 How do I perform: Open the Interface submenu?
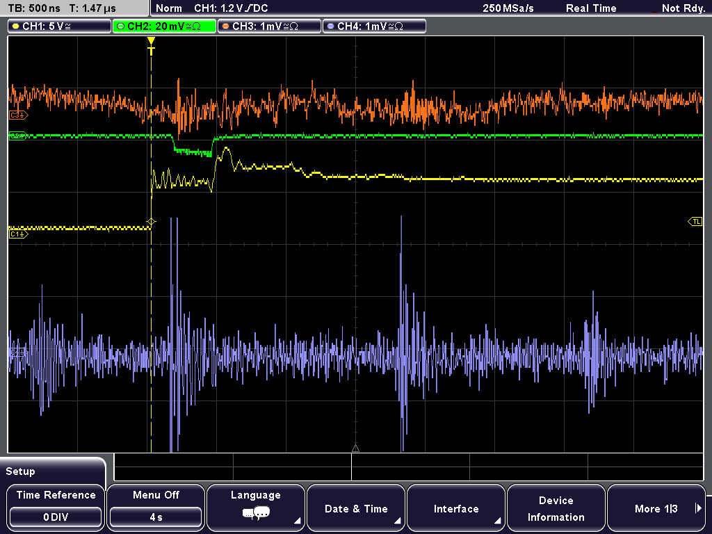pyautogui.click(x=456, y=507)
